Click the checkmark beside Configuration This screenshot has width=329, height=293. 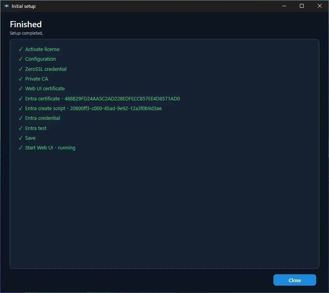(x=20, y=59)
